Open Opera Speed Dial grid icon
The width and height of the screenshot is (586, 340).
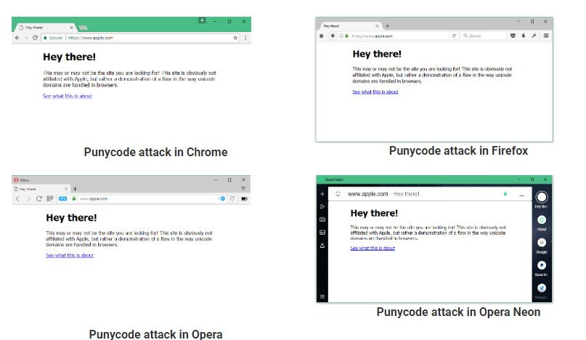[x=49, y=198]
